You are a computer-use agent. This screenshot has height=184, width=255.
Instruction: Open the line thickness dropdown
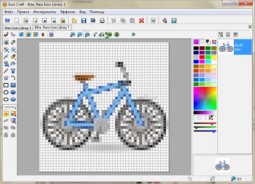click(9, 107)
